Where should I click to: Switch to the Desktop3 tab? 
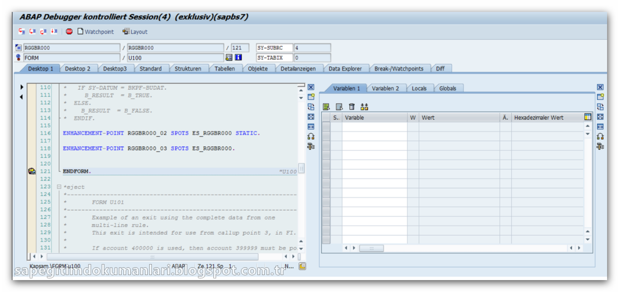[x=115, y=69]
